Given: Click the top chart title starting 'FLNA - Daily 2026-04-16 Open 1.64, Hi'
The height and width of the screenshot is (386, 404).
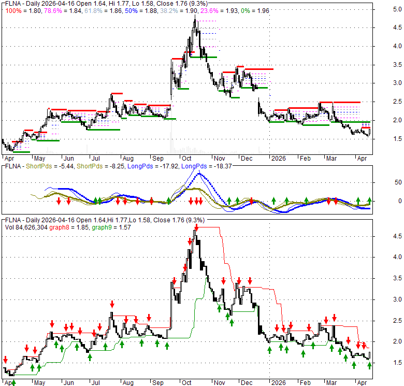Looking at the screenshot, I should 106,4.
